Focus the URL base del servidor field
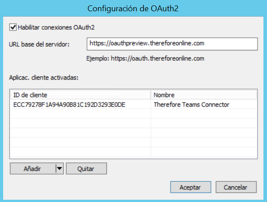Viewport: 267px width, 202px height. click(x=172, y=44)
